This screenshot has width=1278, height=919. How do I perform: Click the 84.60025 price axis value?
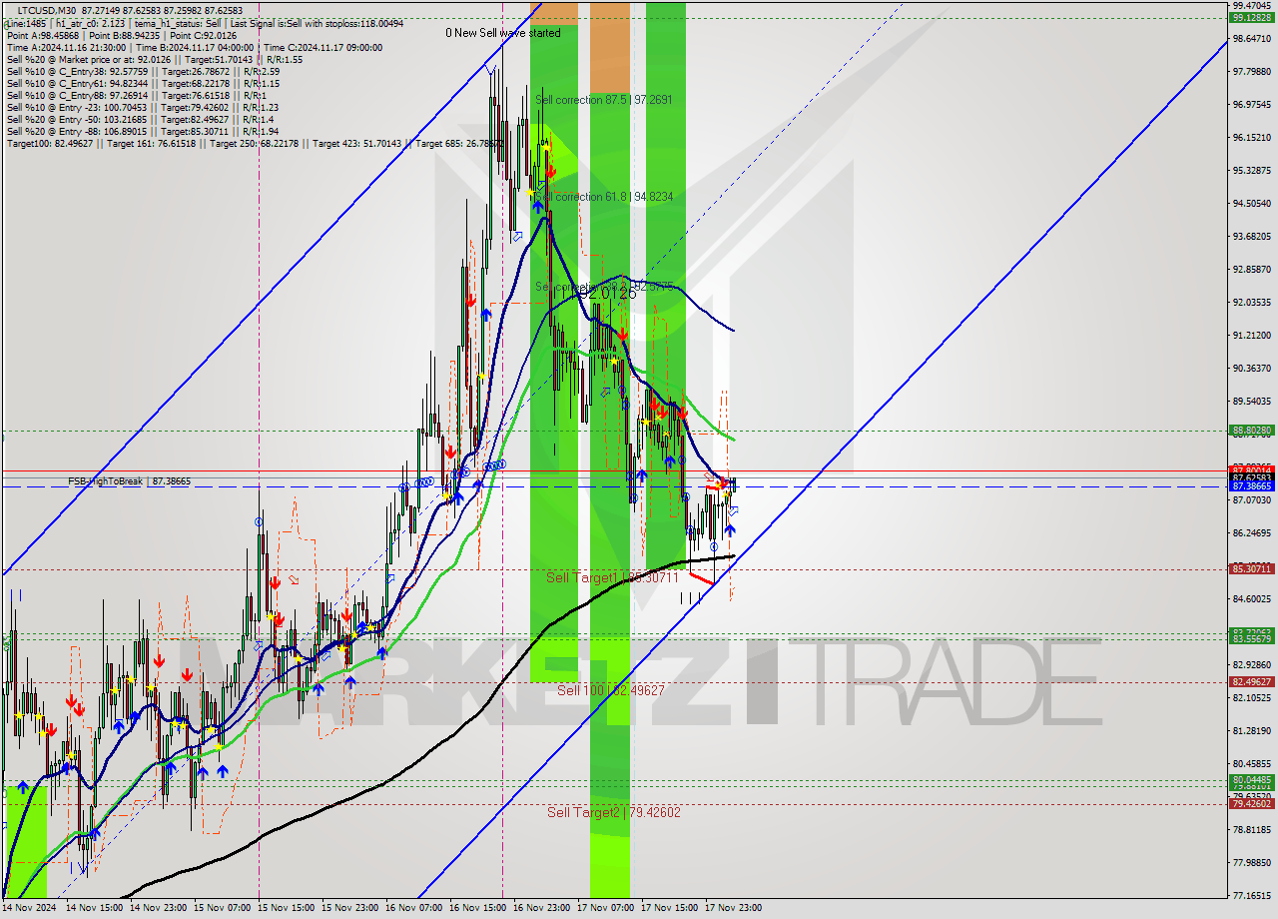pyautogui.click(x=1252, y=599)
